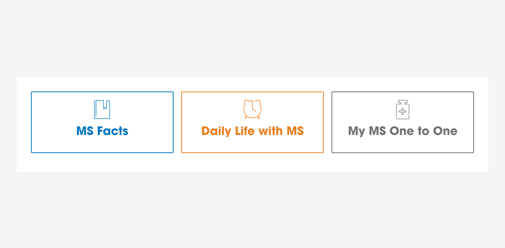Select the icon above Daily Life with MS
505x248 pixels.
pyautogui.click(x=252, y=109)
